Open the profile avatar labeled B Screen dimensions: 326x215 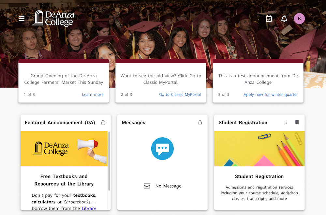pos(299,19)
